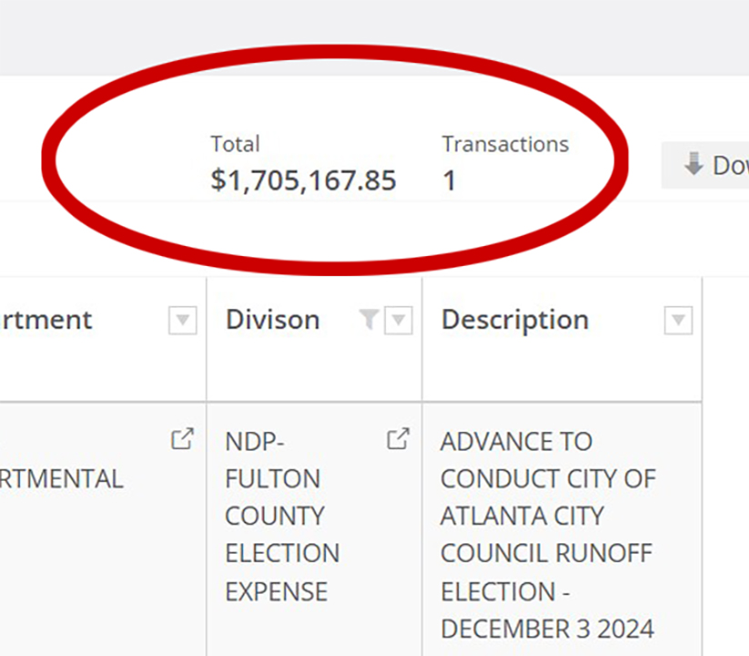Click the Transactions label
749x656 pixels.
[x=505, y=144]
